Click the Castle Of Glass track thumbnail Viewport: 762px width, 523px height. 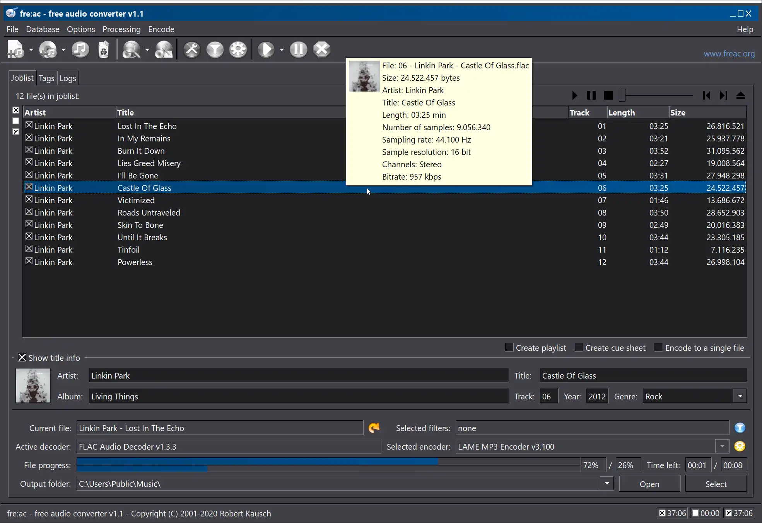click(x=364, y=75)
